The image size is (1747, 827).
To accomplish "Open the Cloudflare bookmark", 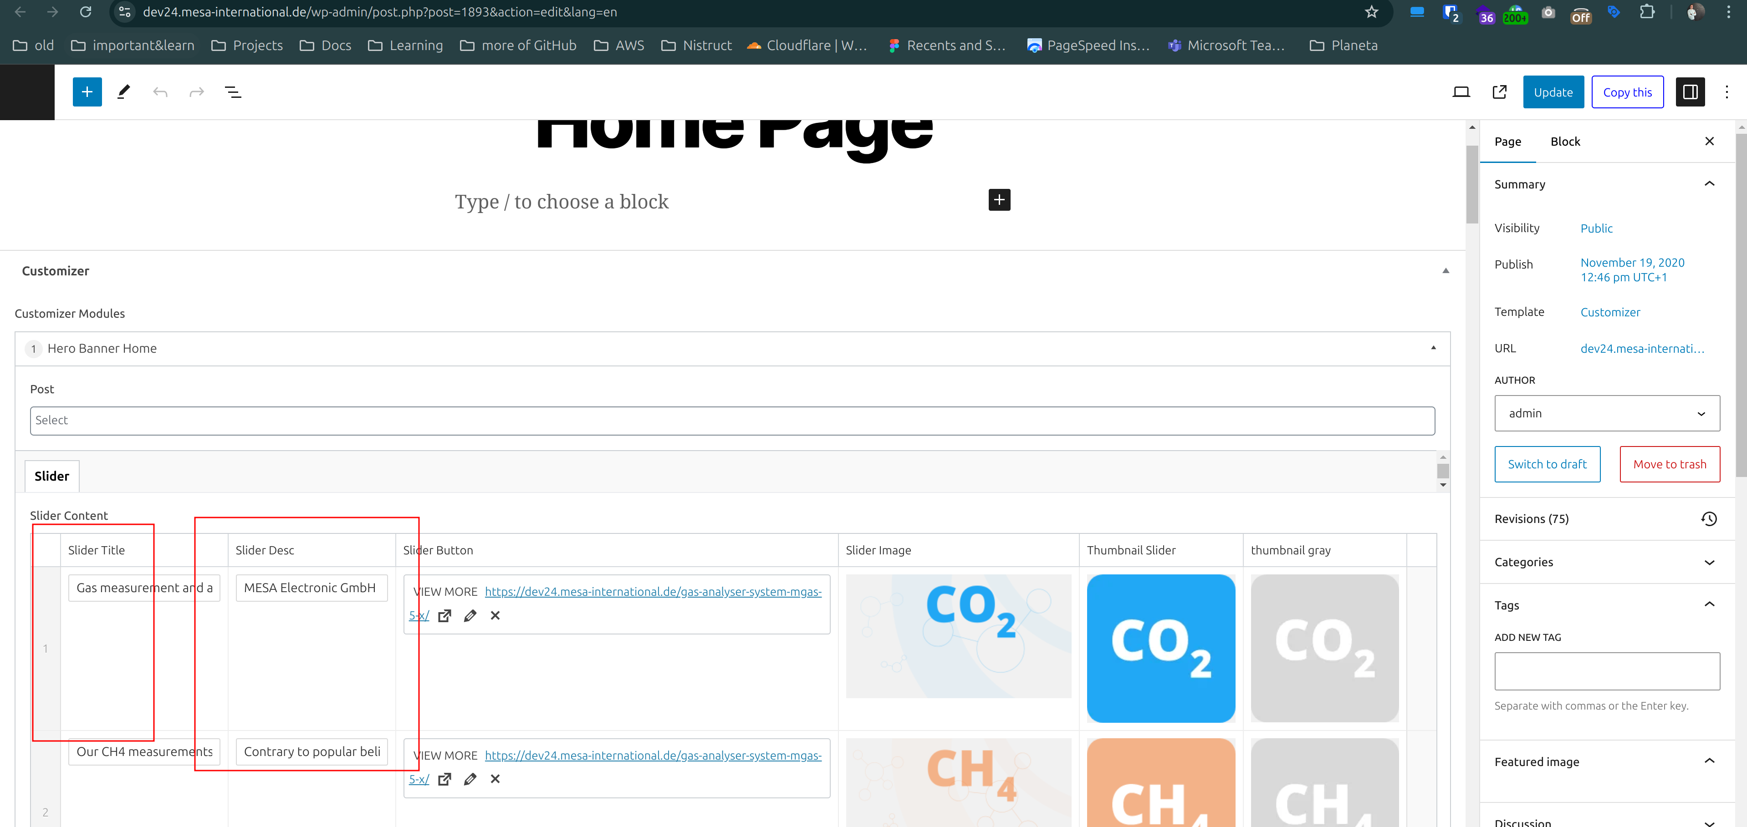I will click(807, 46).
